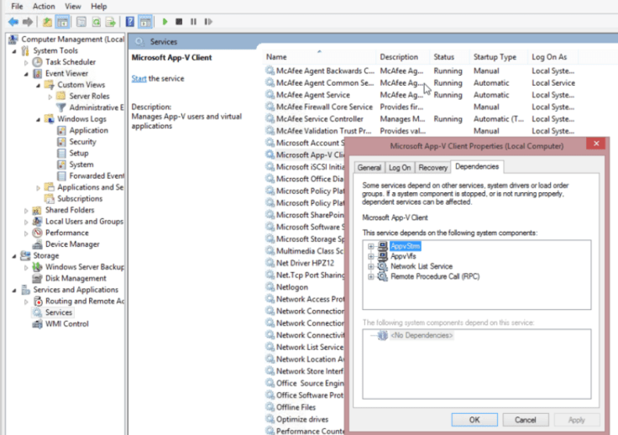Switch to the Recovery tab
This screenshot has height=435, width=618.
coord(432,168)
